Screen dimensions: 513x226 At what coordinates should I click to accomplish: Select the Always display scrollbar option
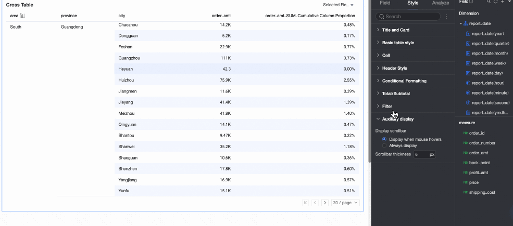[x=384, y=145]
